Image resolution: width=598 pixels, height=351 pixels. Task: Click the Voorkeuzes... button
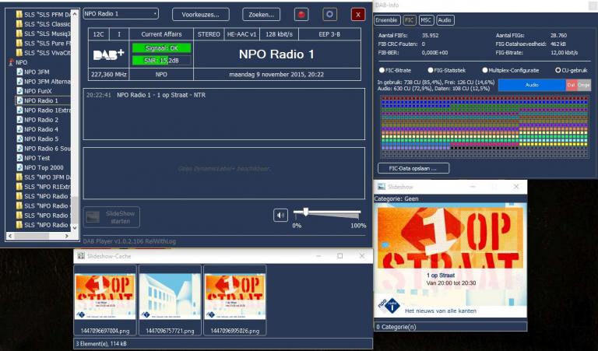[200, 14]
